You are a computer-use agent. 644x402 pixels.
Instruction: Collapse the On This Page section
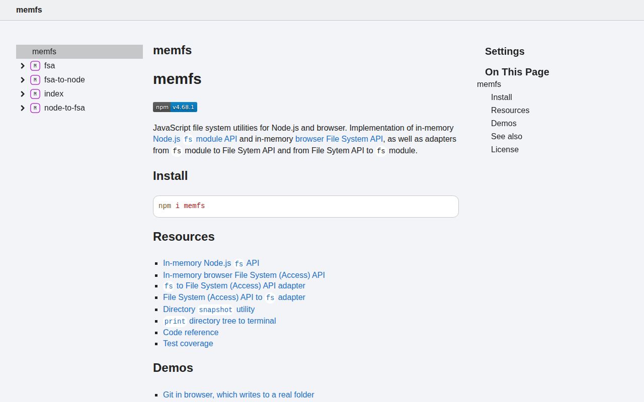pos(517,72)
